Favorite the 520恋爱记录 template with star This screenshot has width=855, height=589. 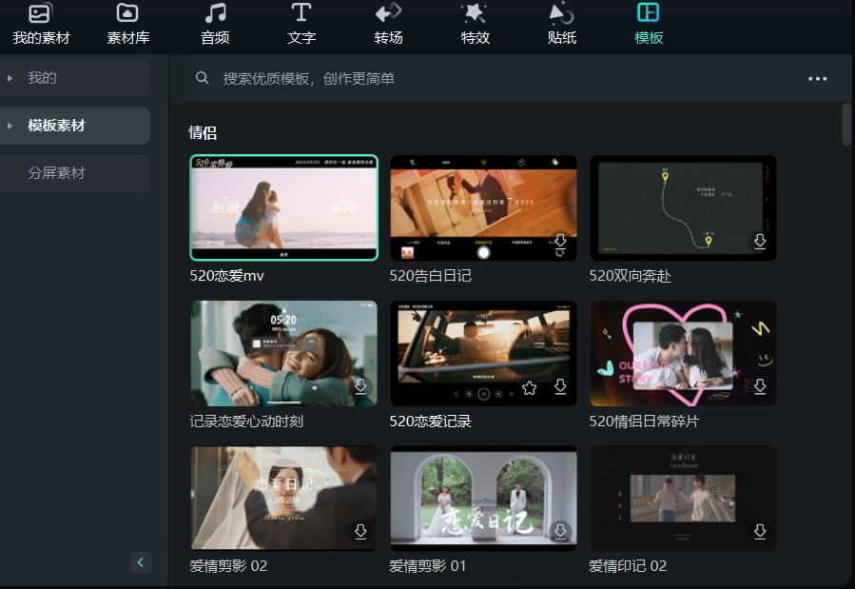(530, 387)
